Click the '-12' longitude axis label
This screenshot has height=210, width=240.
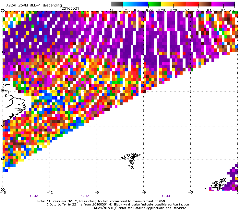click(50, 193)
